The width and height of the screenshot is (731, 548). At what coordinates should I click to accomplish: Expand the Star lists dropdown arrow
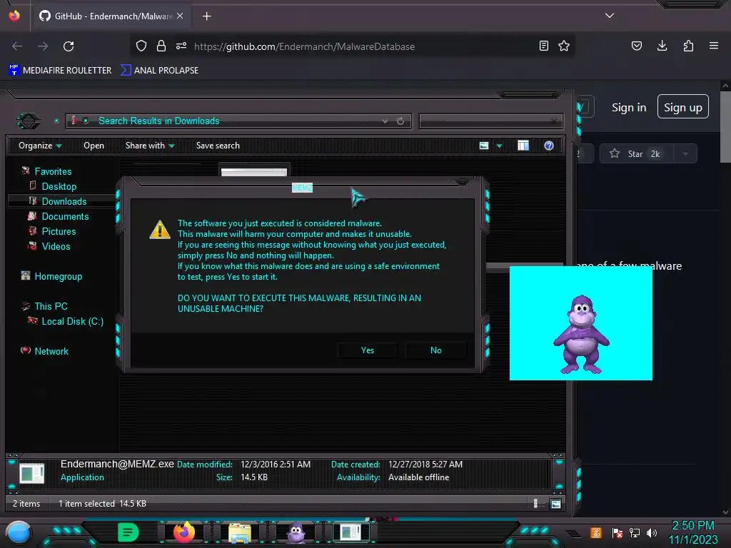coord(685,154)
